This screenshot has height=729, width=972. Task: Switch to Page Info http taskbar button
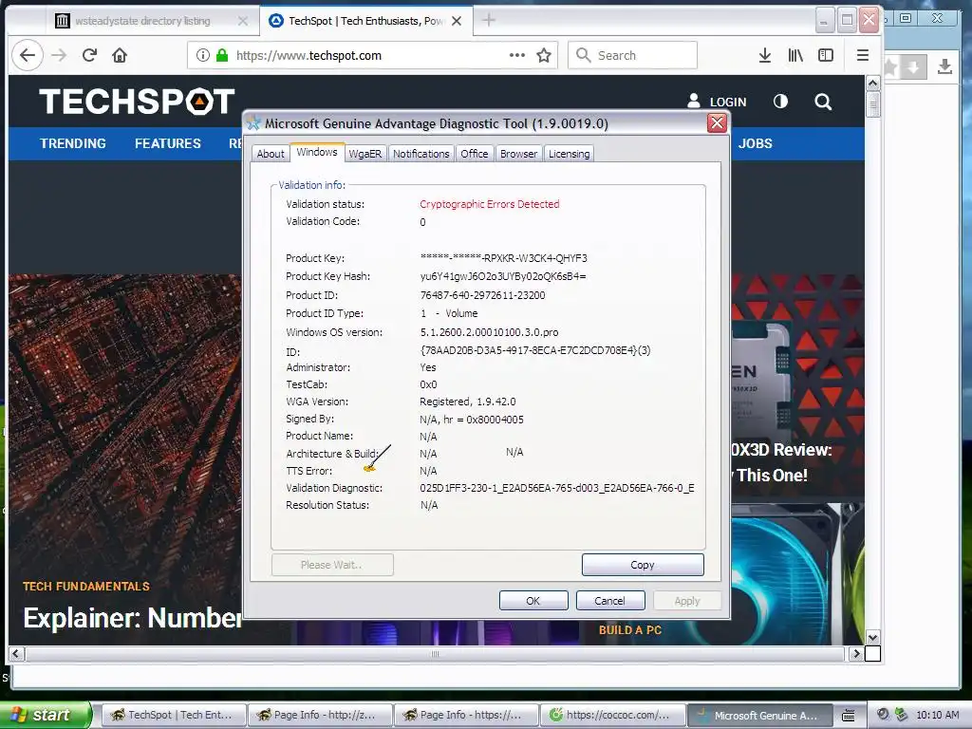click(x=320, y=715)
